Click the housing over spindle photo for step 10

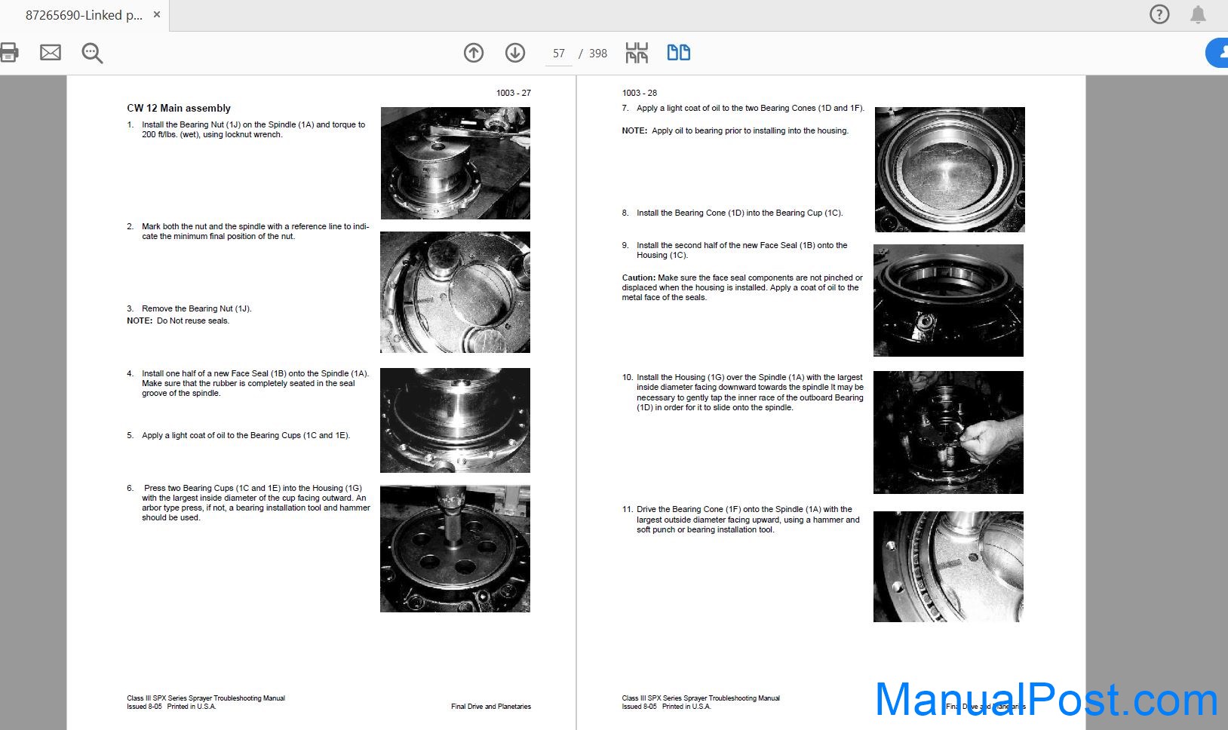pyautogui.click(x=949, y=432)
